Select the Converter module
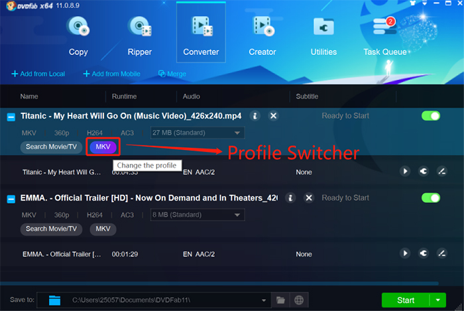This screenshot has height=311, width=464. pyautogui.click(x=201, y=32)
